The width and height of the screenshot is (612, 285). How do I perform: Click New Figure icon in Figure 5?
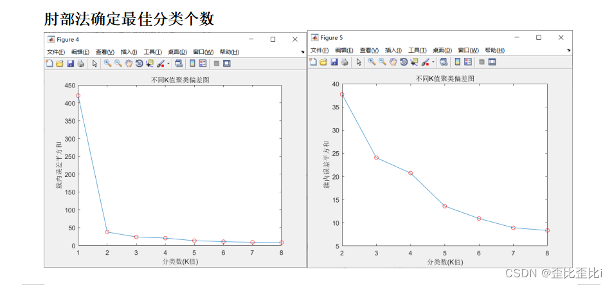(x=313, y=62)
